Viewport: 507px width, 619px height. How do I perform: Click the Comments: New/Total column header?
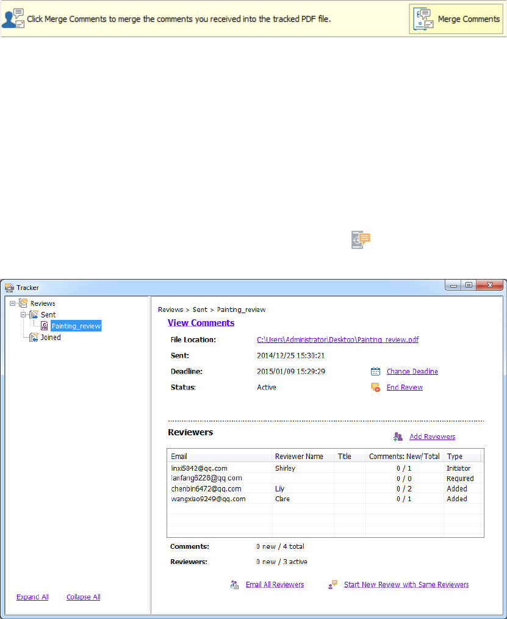click(405, 457)
